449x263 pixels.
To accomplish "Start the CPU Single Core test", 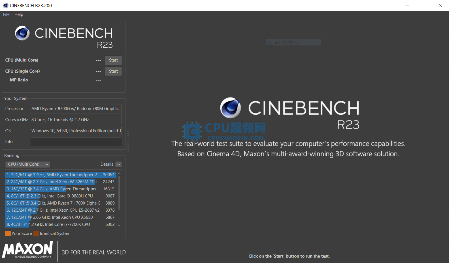I will [x=113, y=71].
